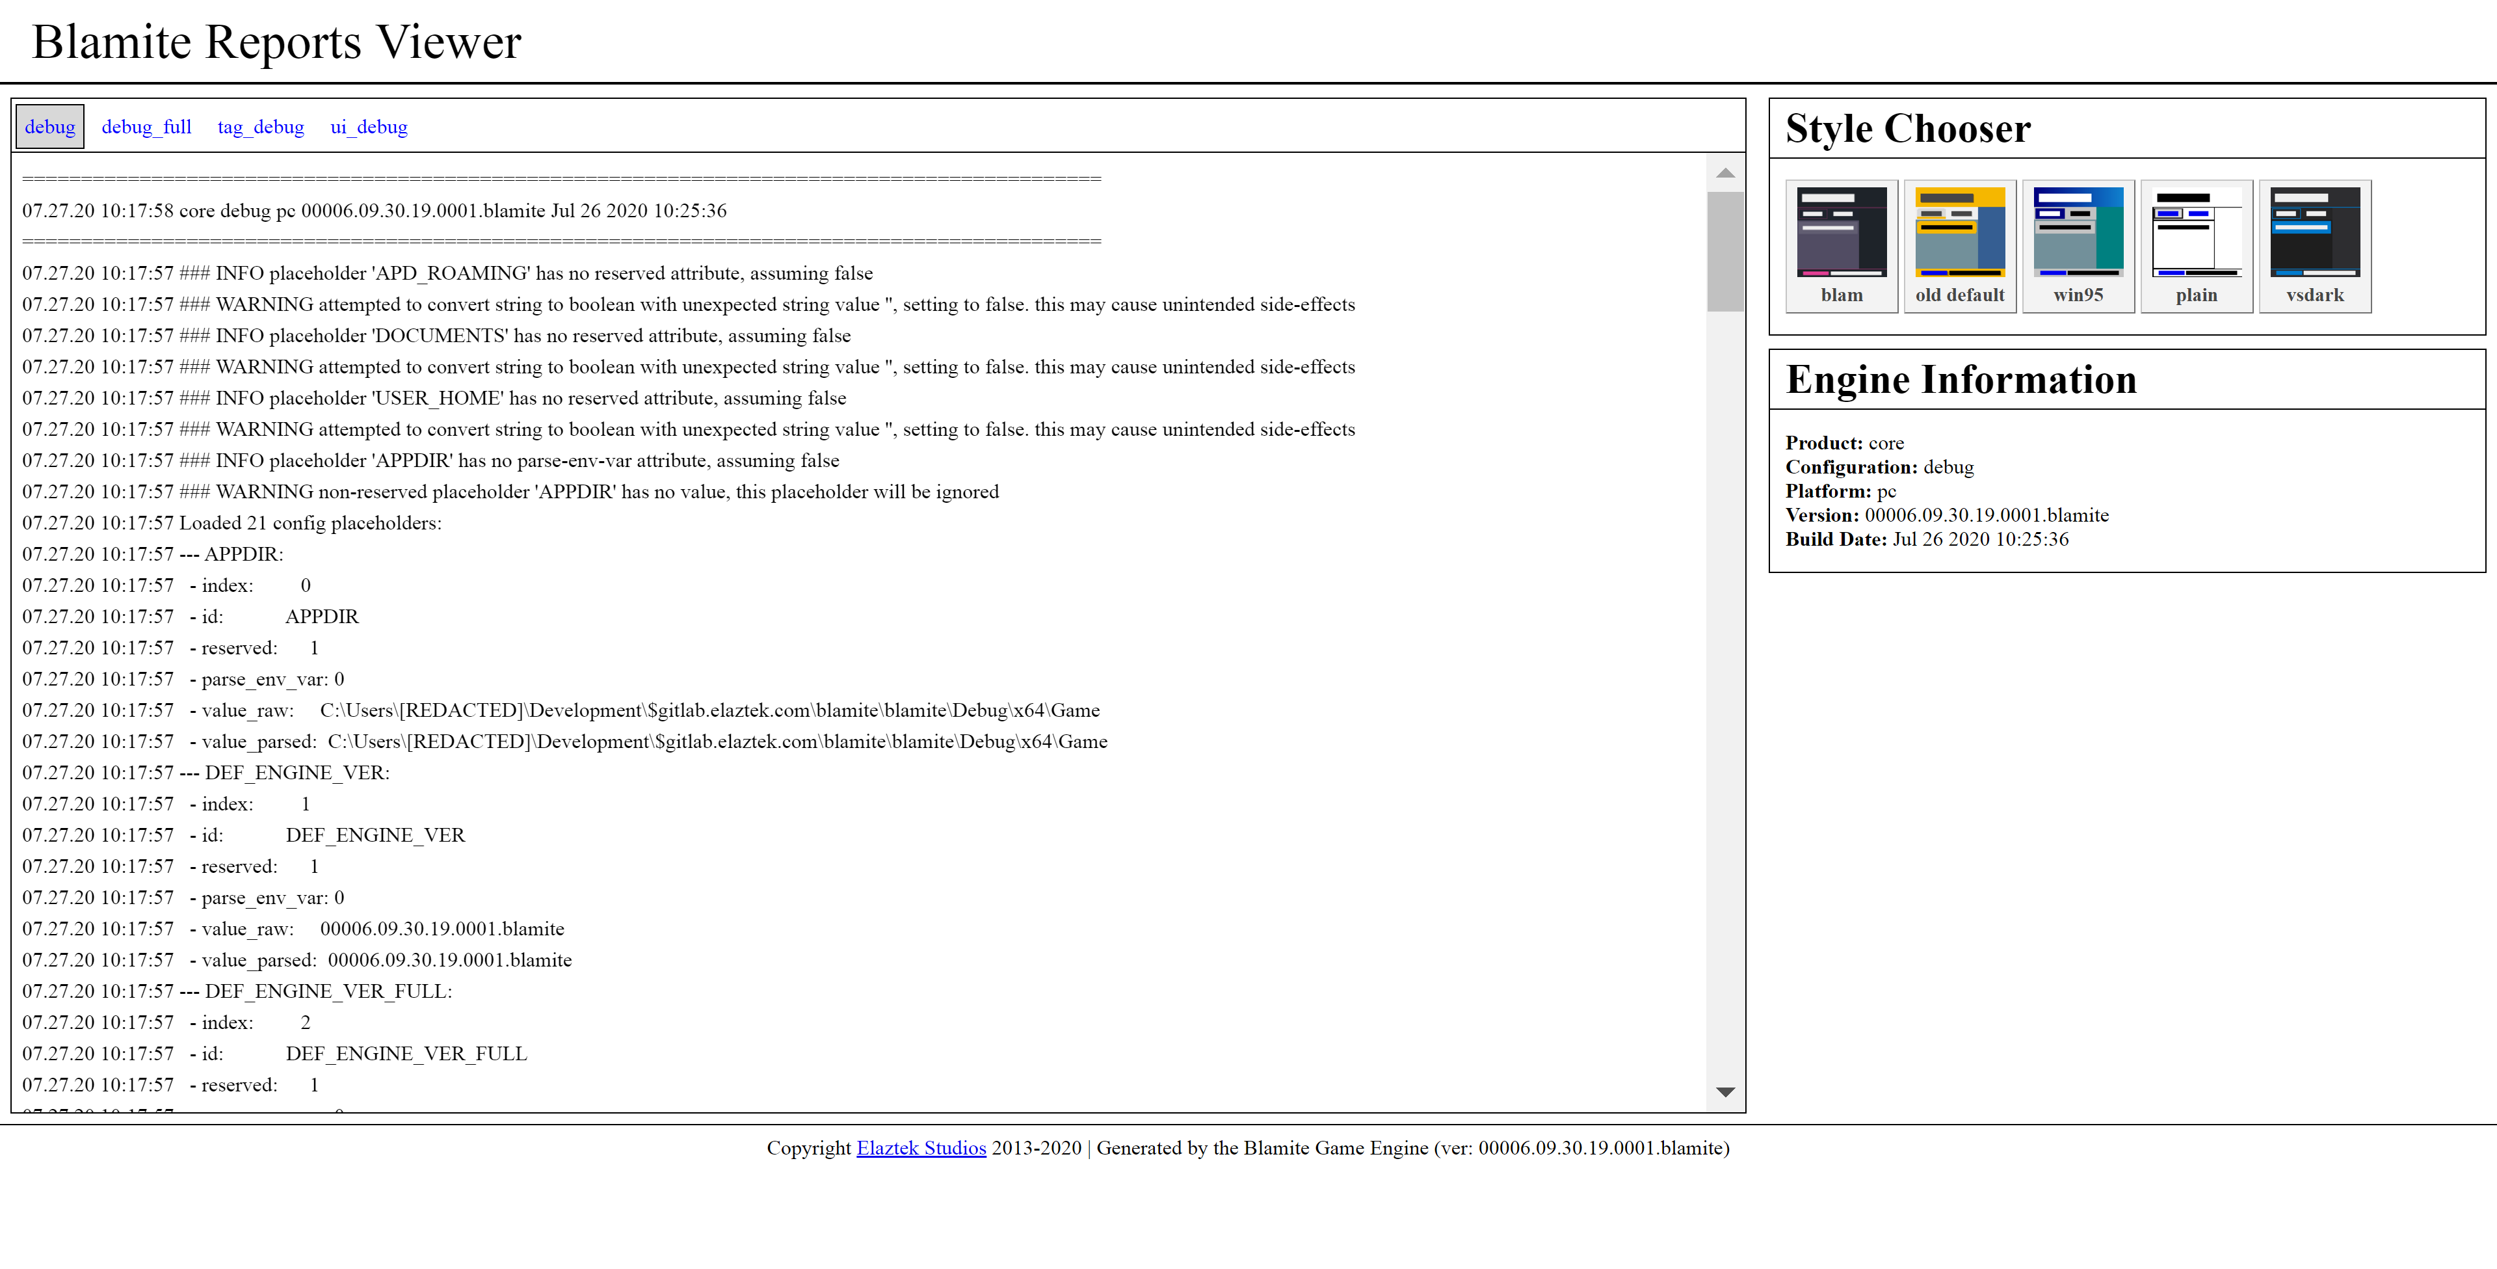This screenshot has height=1269, width=2497.
Task: Click the Engine Information heading
Action: 1960,380
